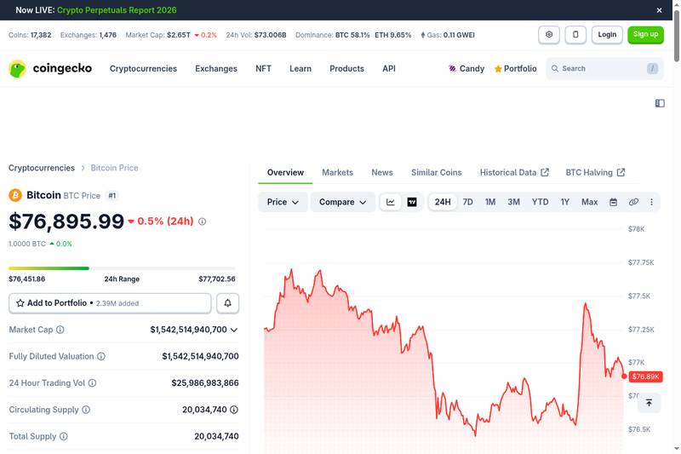Viewport: 681px width, 454px height.
Task: Go to Cryptocurrencies breadcrumb link
Action: point(42,168)
